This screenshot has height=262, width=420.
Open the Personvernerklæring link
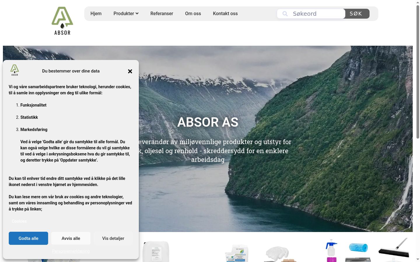[x=71, y=251]
